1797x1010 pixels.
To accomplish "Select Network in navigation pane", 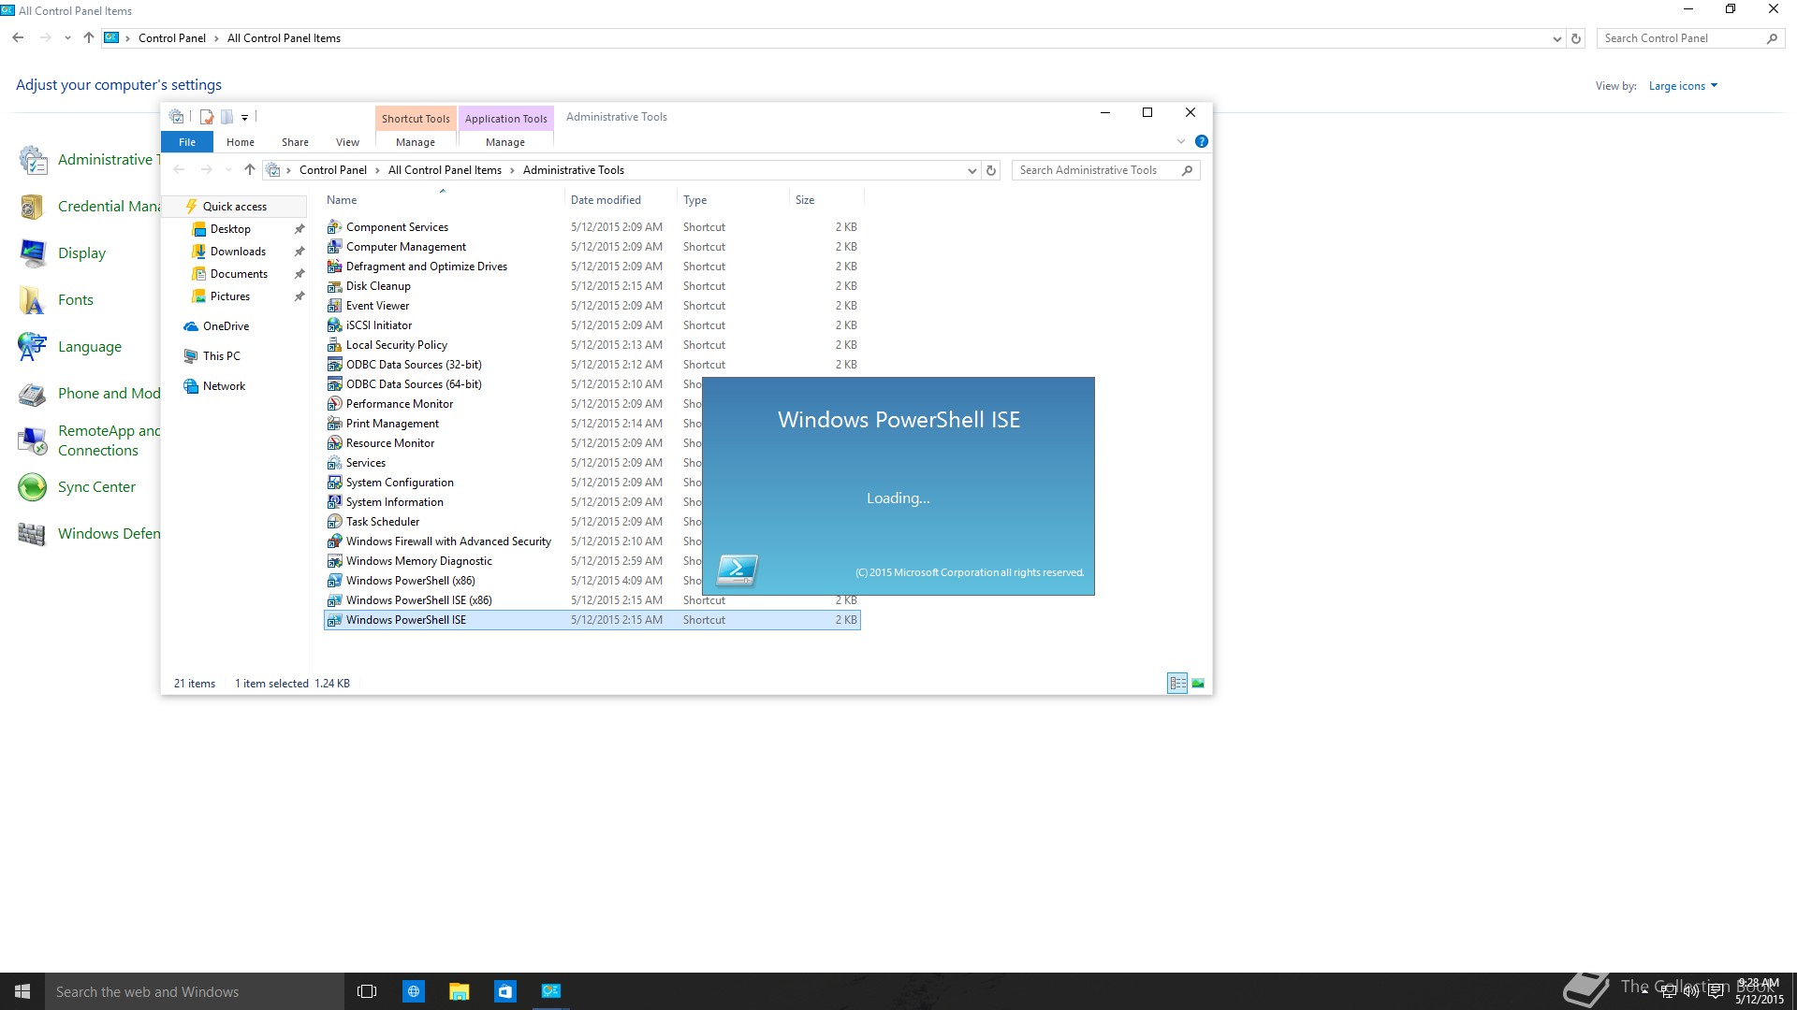I will coord(224,386).
